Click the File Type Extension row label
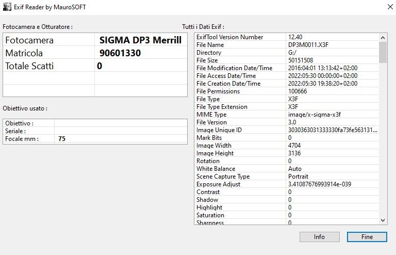 pyautogui.click(x=222, y=107)
